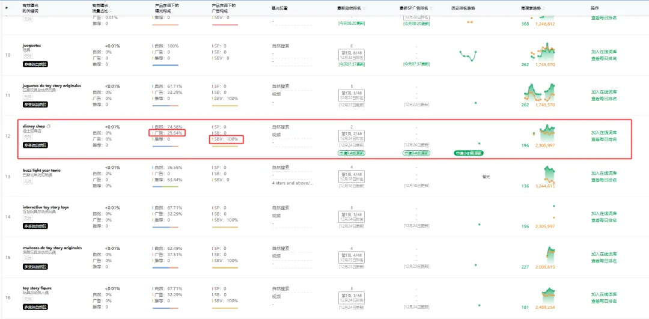Viewport: 649px width, 319px height.
Task: Select the keyword disney shop
Action: (x=34, y=126)
